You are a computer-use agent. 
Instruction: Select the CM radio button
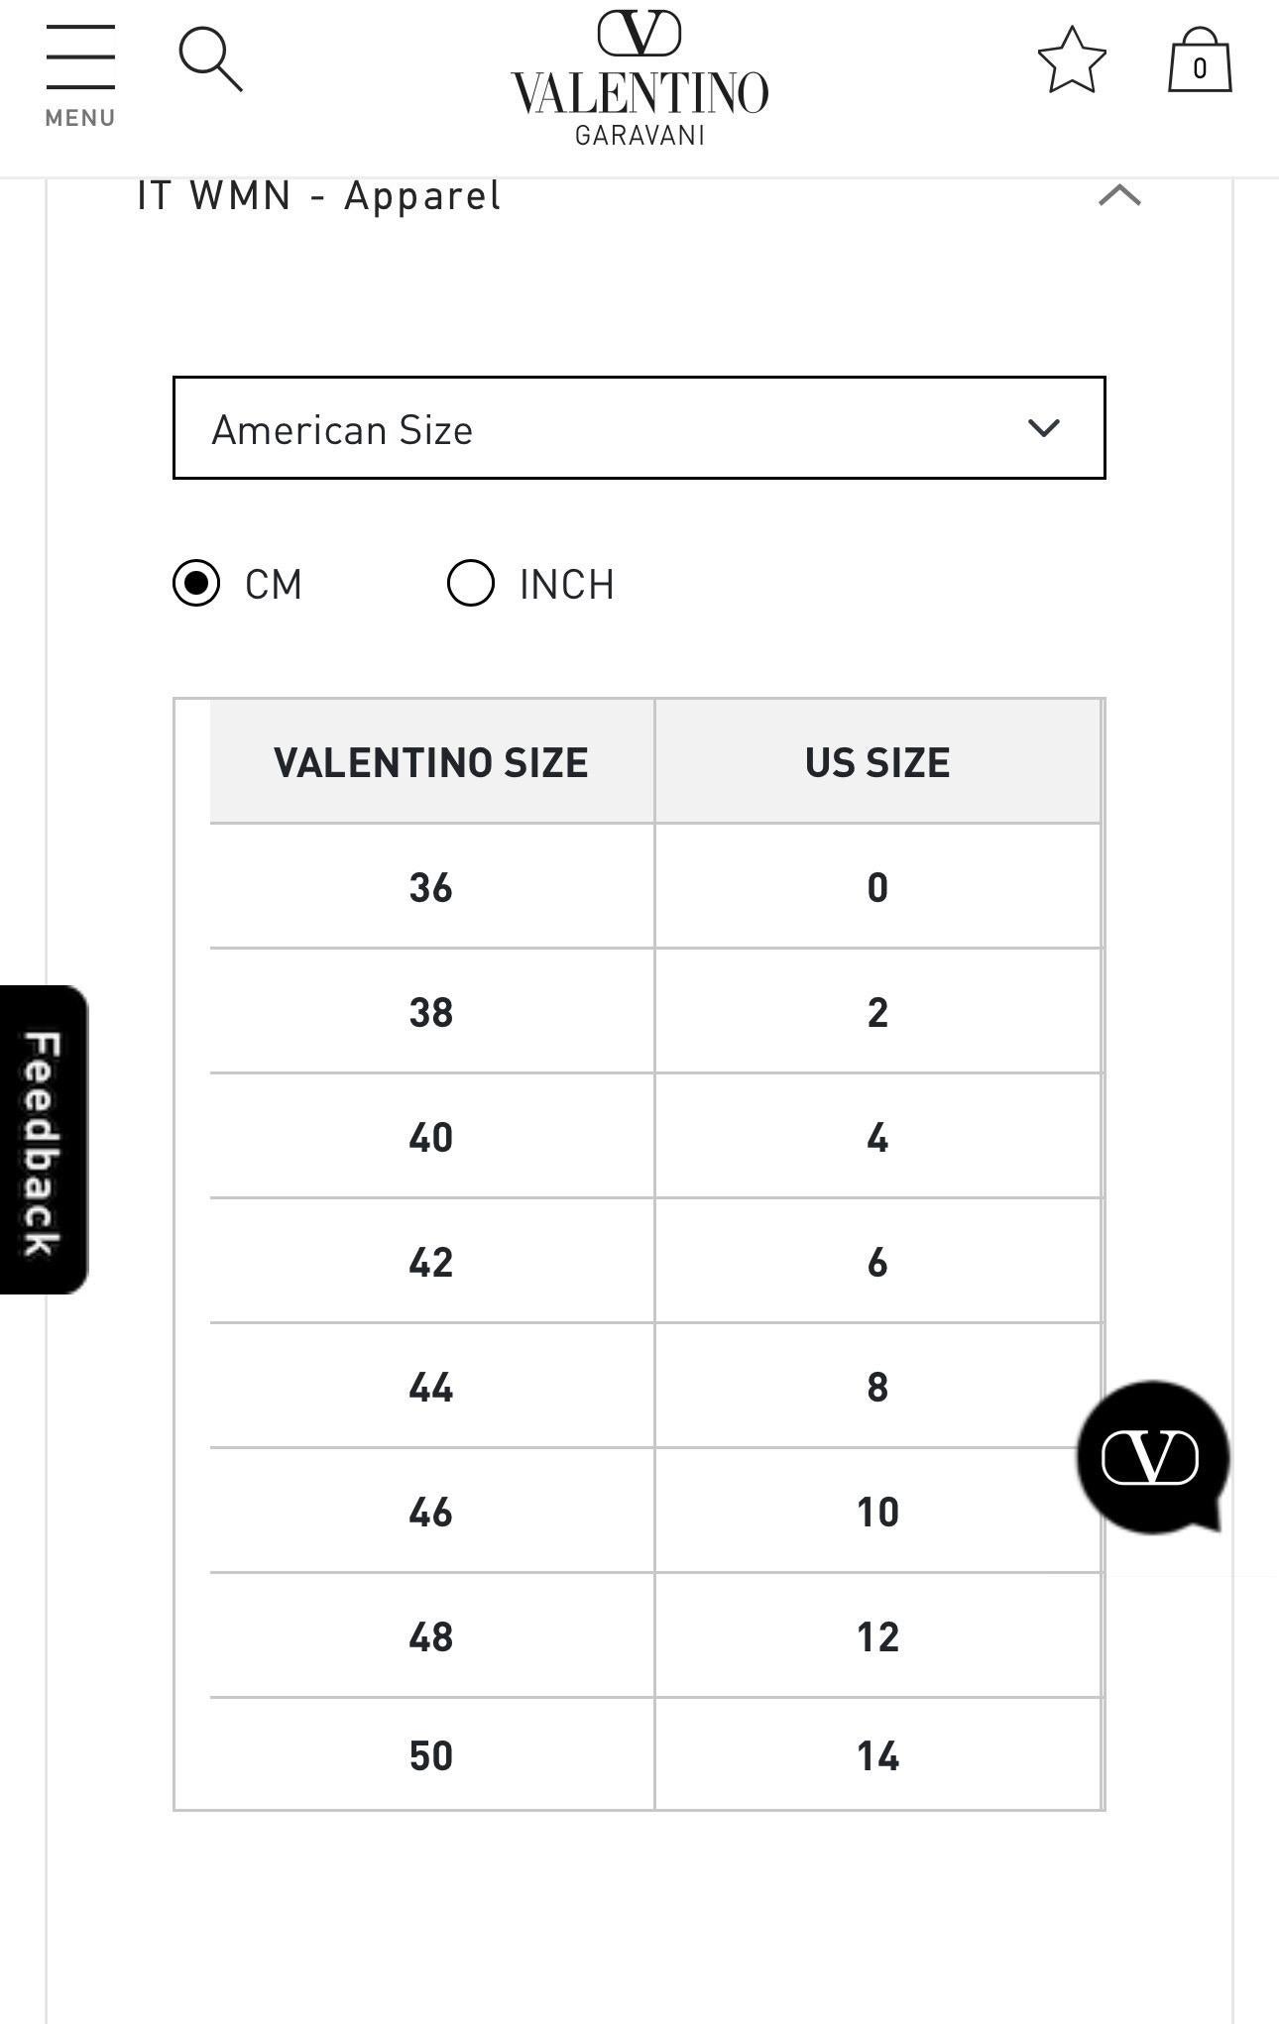[x=196, y=583]
